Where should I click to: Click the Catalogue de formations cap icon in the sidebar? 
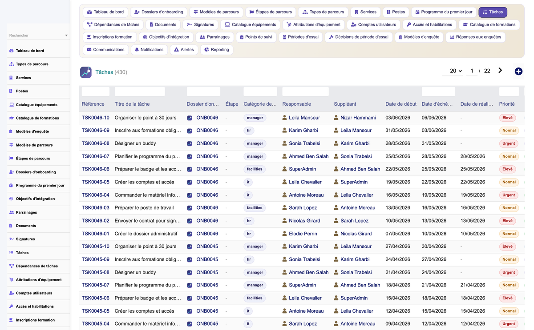point(11,118)
